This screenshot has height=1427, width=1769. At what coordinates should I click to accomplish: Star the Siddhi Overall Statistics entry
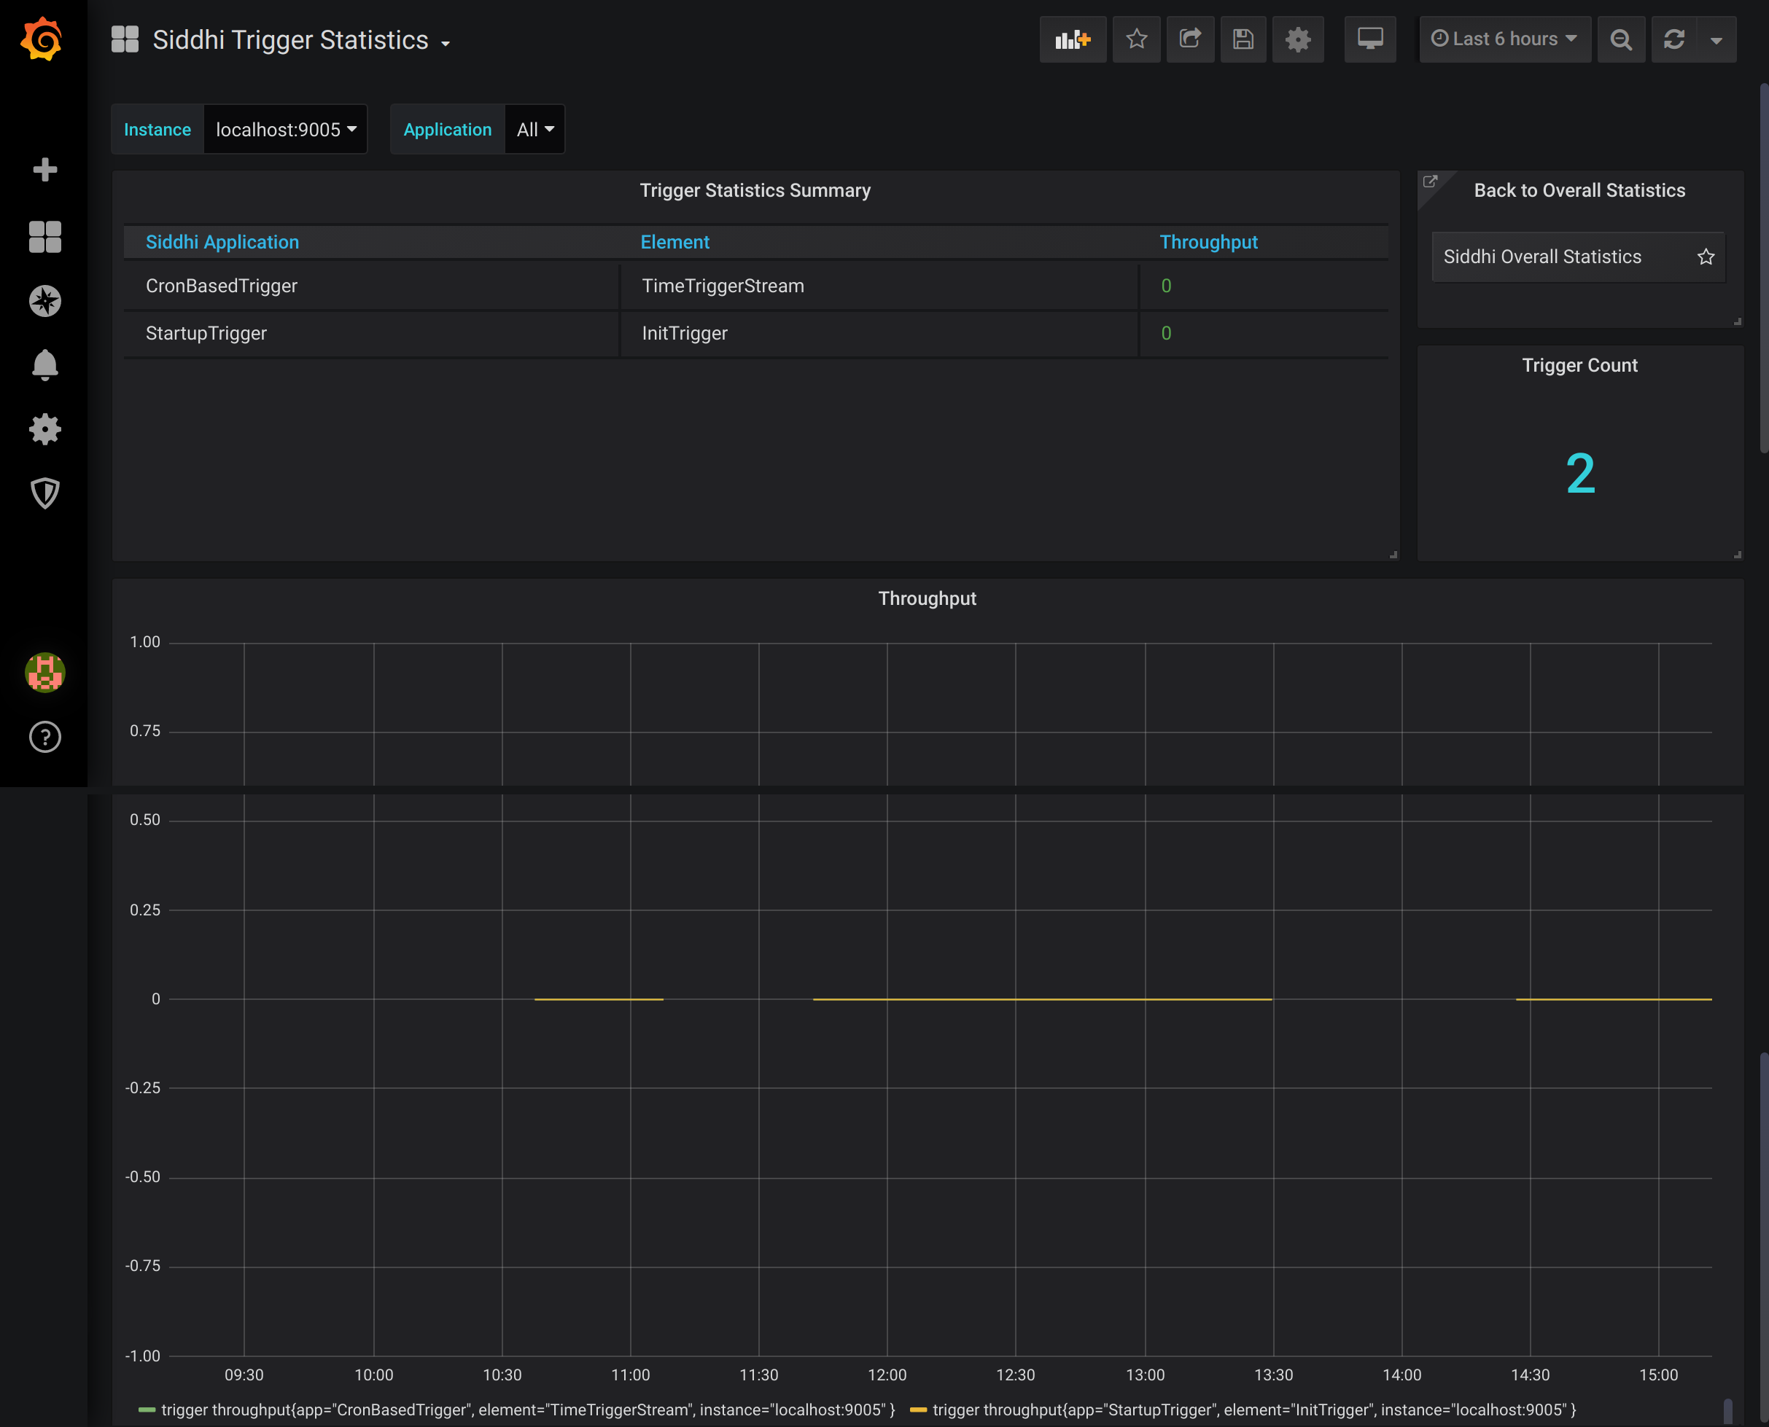tap(1706, 257)
